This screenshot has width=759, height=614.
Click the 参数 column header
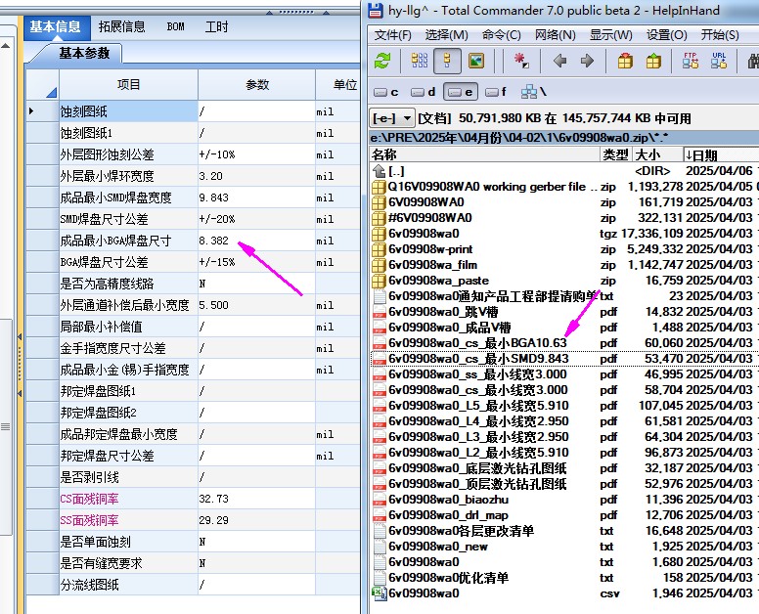coord(257,85)
